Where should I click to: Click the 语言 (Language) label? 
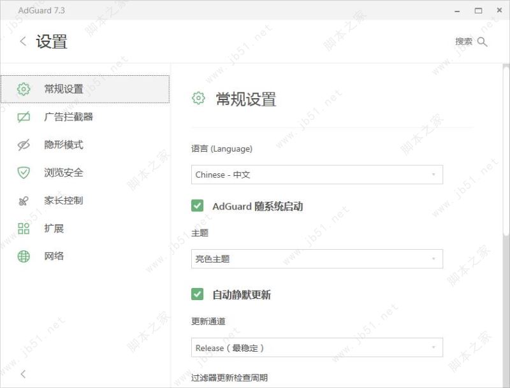(222, 149)
